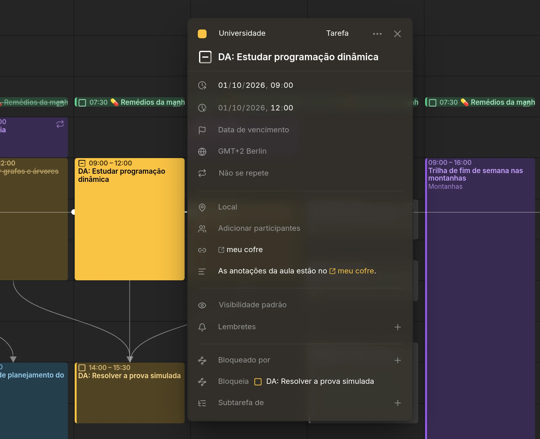Switch the entry type from Tarefa

click(x=337, y=33)
